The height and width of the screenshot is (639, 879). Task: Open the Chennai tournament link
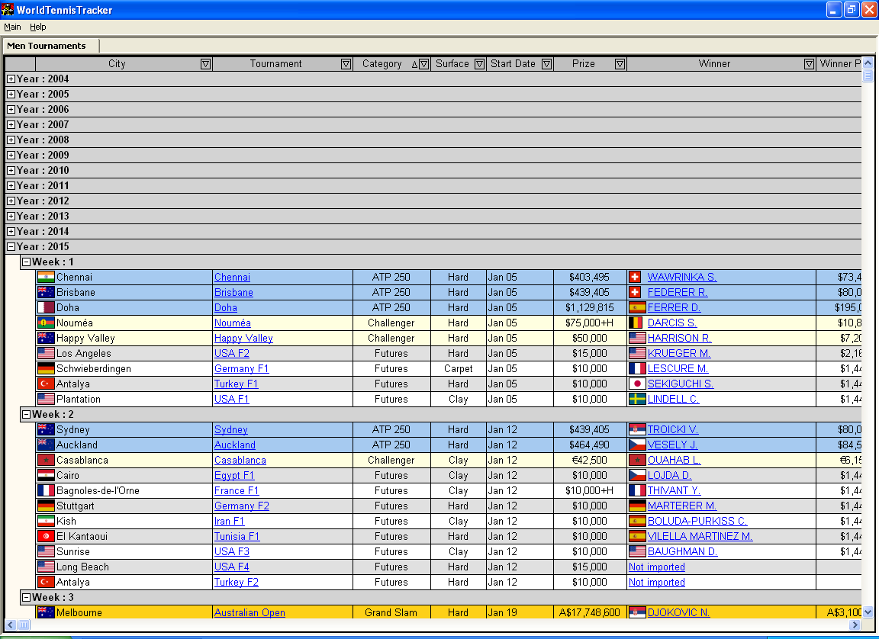(232, 278)
